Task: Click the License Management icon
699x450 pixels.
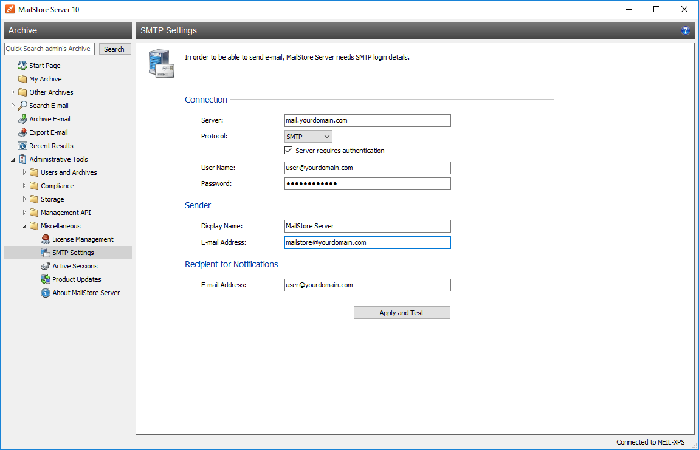Action: (46, 239)
